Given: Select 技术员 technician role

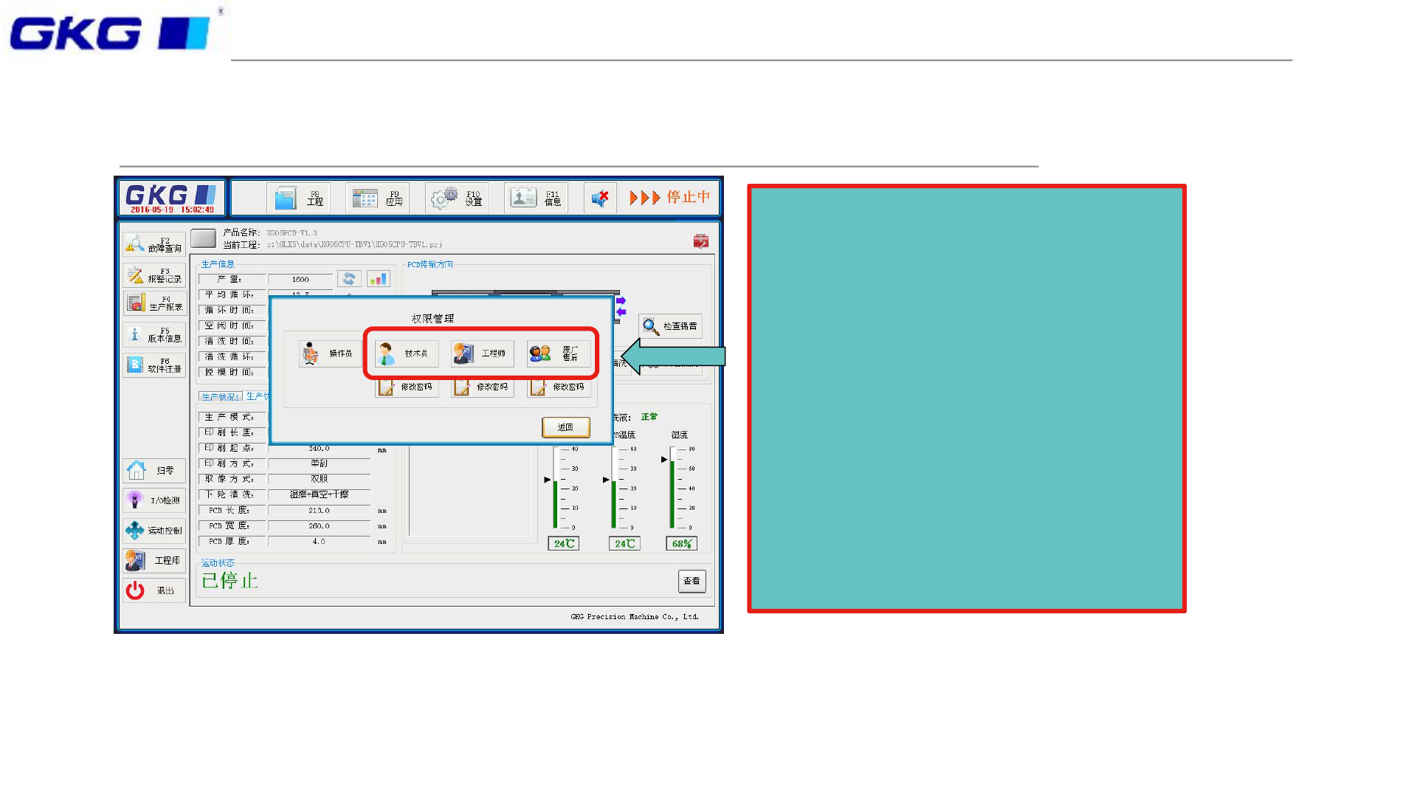Looking at the screenshot, I should pyautogui.click(x=406, y=354).
